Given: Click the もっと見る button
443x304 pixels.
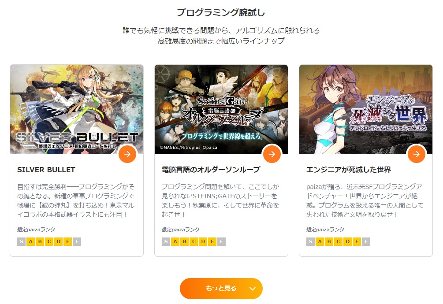Looking at the screenshot, I should (221, 289).
